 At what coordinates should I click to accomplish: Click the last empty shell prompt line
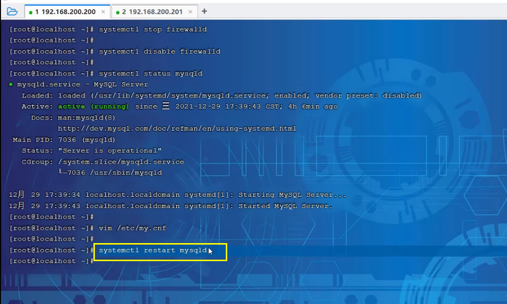tap(52, 261)
